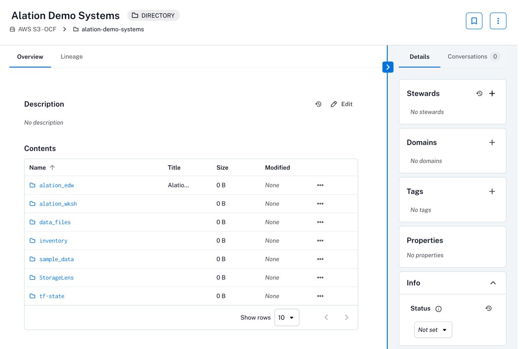Collapse the Info section chevron
This screenshot has width=526, height=349.
[x=493, y=283]
